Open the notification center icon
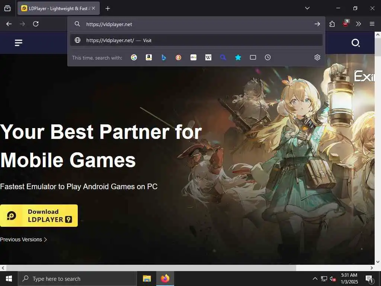This screenshot has height=286, width=381. (369, 279)
